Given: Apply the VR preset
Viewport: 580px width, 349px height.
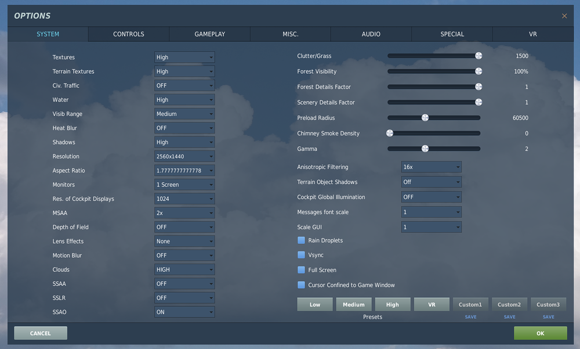Looking at the screenshot, I should pyautogui.click(x=432, y=304).
